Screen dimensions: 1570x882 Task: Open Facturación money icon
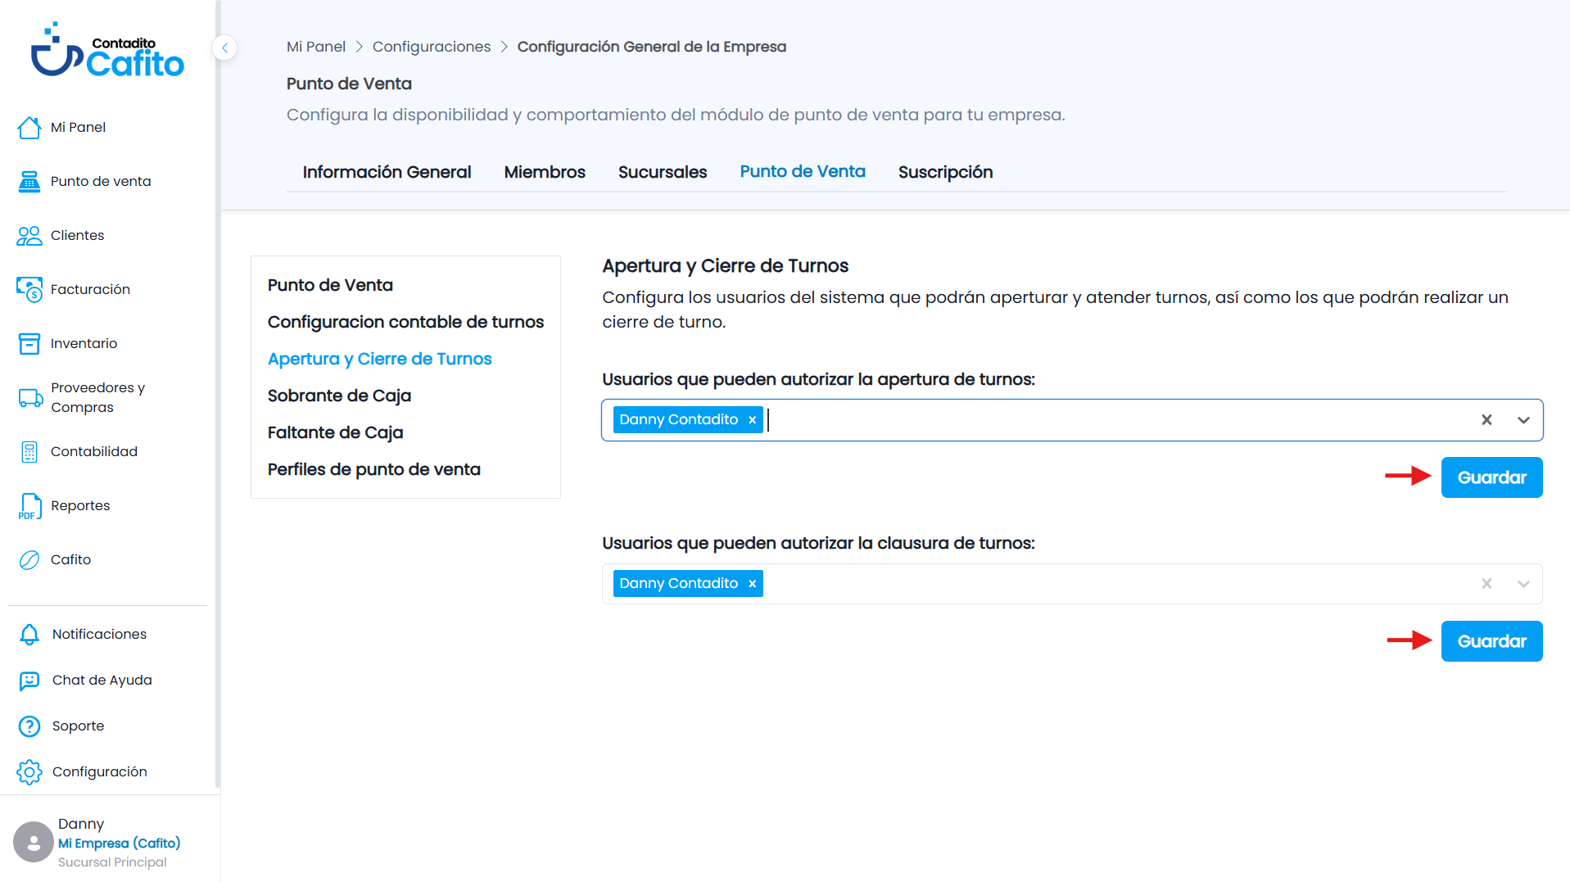point(29,289)
